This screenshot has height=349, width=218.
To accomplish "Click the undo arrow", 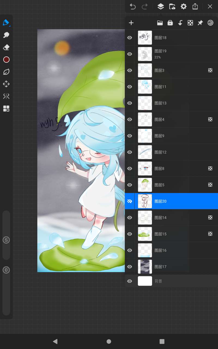I will (x=133, y=7).
